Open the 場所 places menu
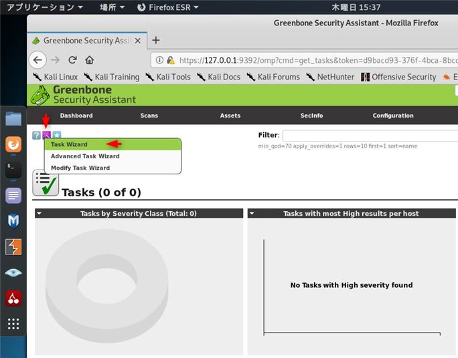458x358 pixels. click(112, 7)
